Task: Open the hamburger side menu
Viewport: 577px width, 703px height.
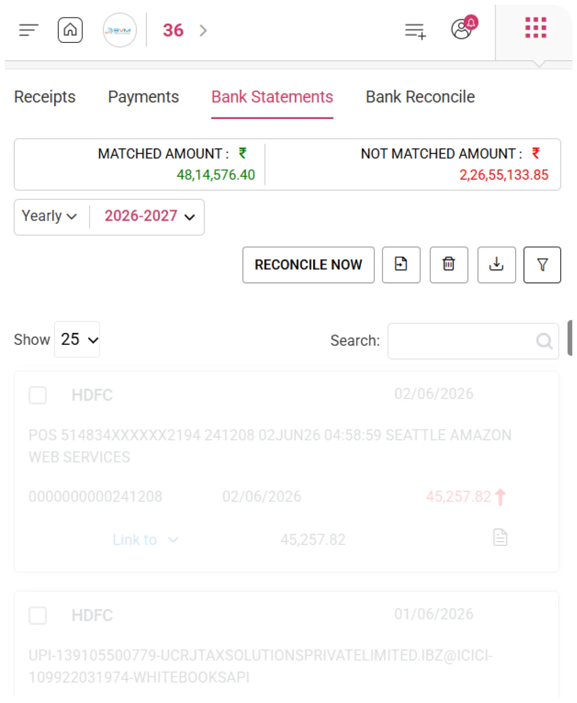Action: (29, 30)
